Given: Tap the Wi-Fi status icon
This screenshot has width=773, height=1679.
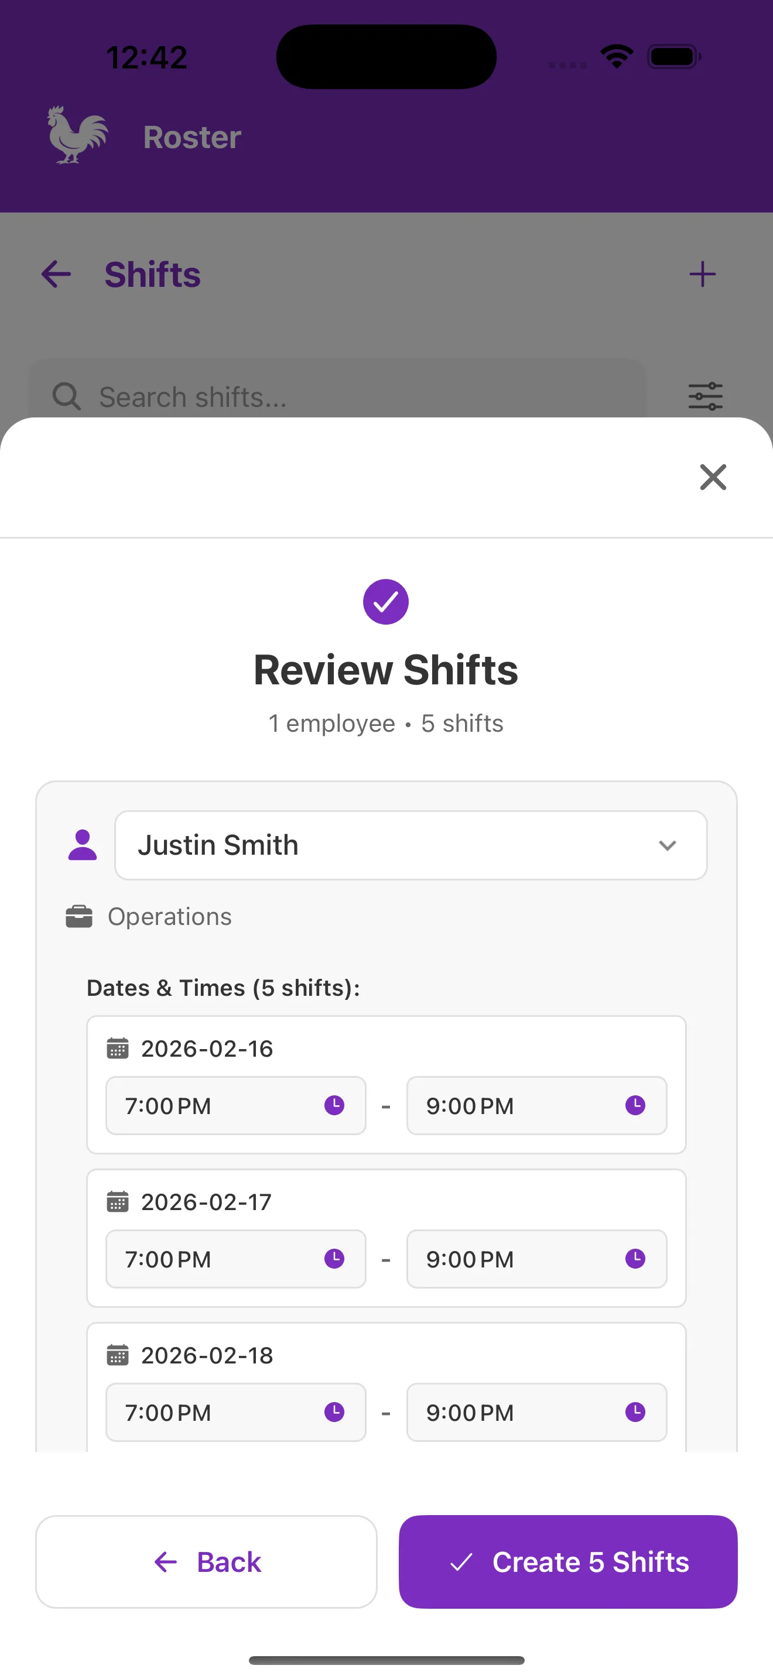Looking at the screenshot, I should [x=617, y=56].
